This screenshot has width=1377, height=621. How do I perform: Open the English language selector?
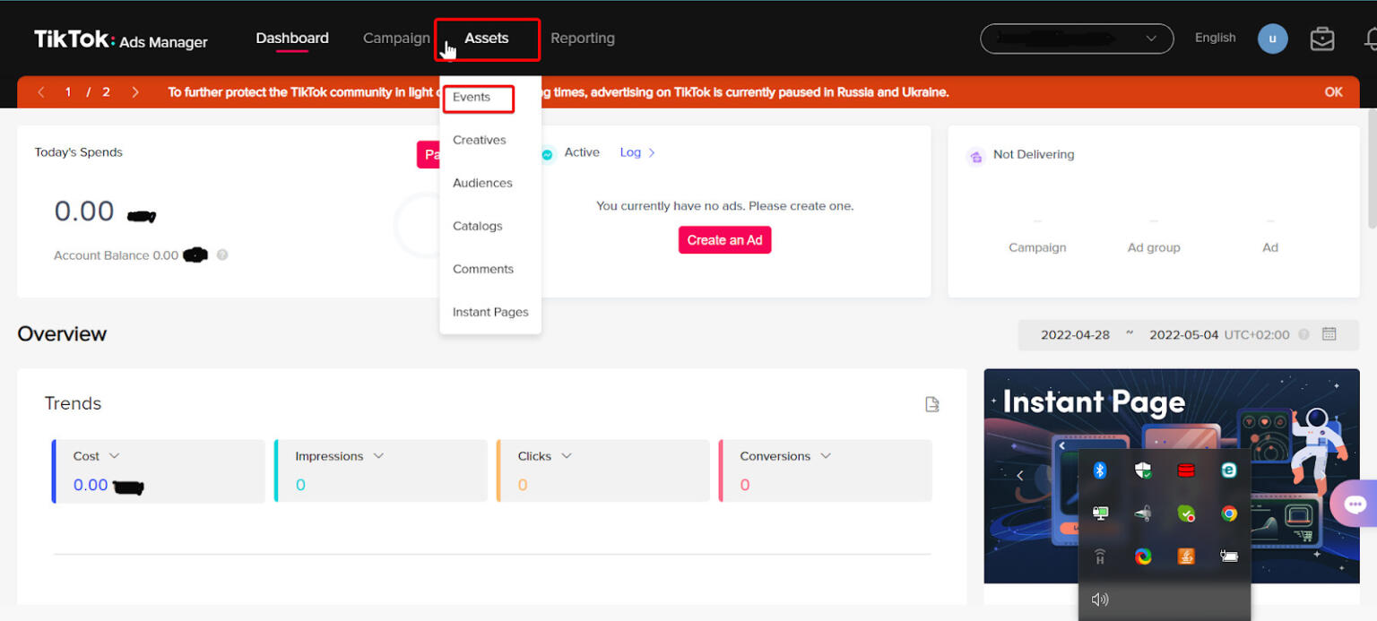[x=1216, y=38]
